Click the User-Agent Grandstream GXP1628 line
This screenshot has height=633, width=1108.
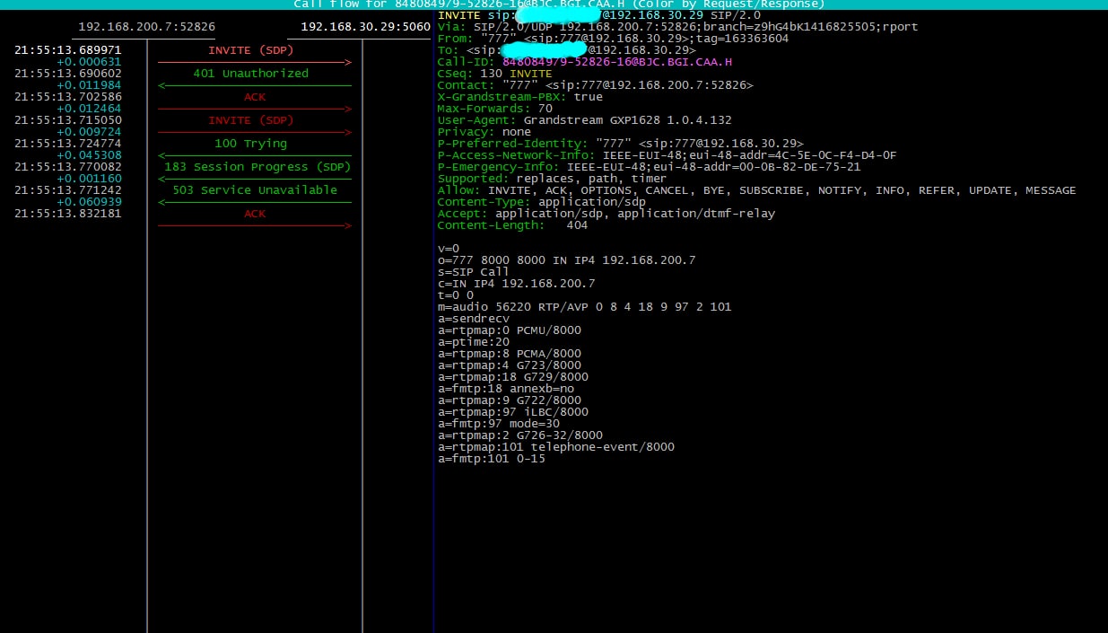pyautogui.click(x=585, y=120)
